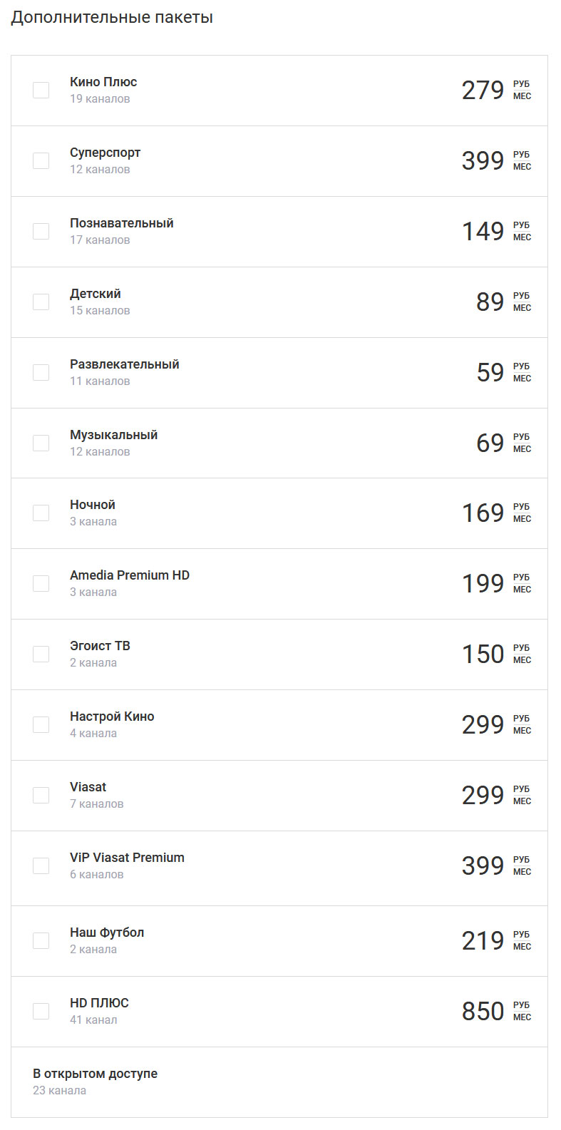
Task: Open the Amedia Premium HD title
Action: pyautogui.click(x=130, y=575)
